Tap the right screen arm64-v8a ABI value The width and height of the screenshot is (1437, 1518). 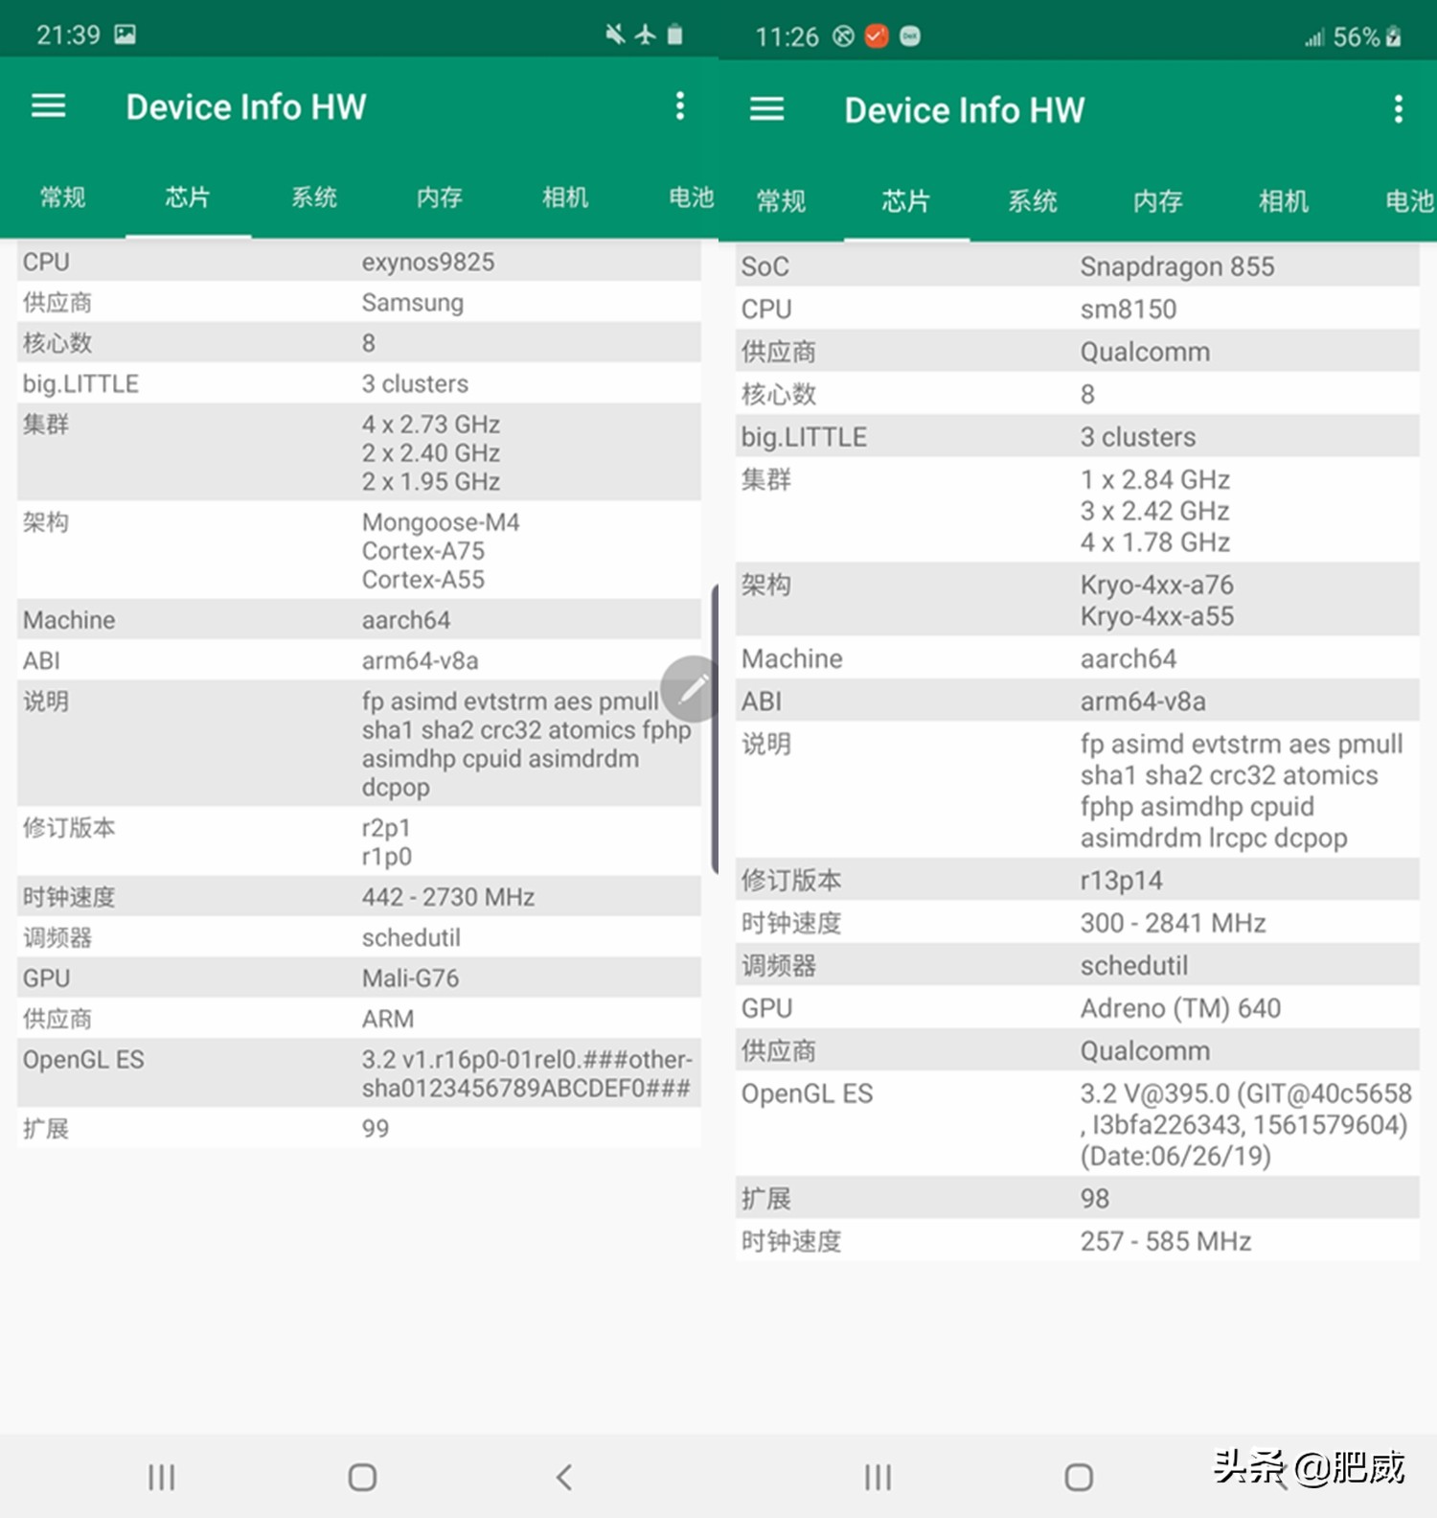coord(1143,701)
